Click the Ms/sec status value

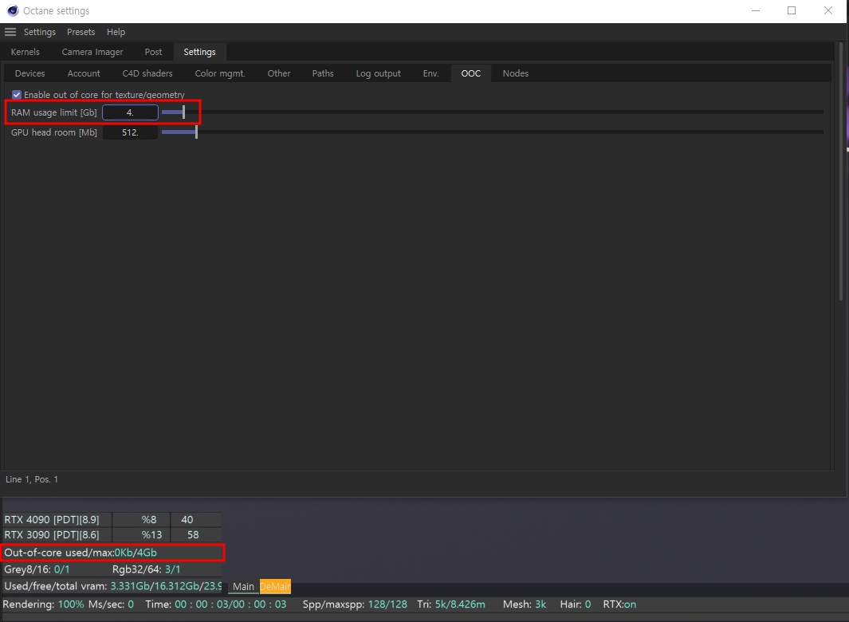click(131, 604)
